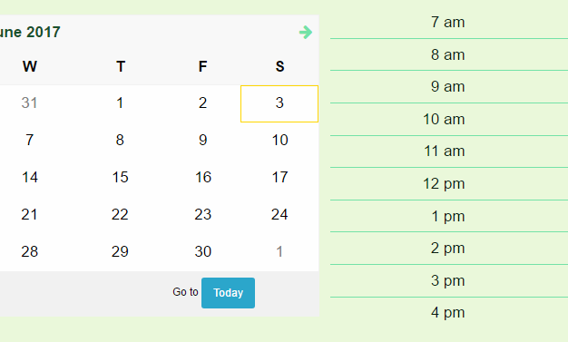Pick June 22 in the calendar
Image resolution: width=568 pixels, height=342 pixels.
tap(120, 214)
